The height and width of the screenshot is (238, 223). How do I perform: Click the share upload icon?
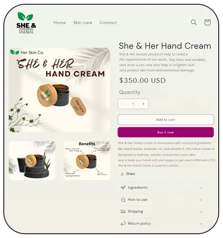122,174
